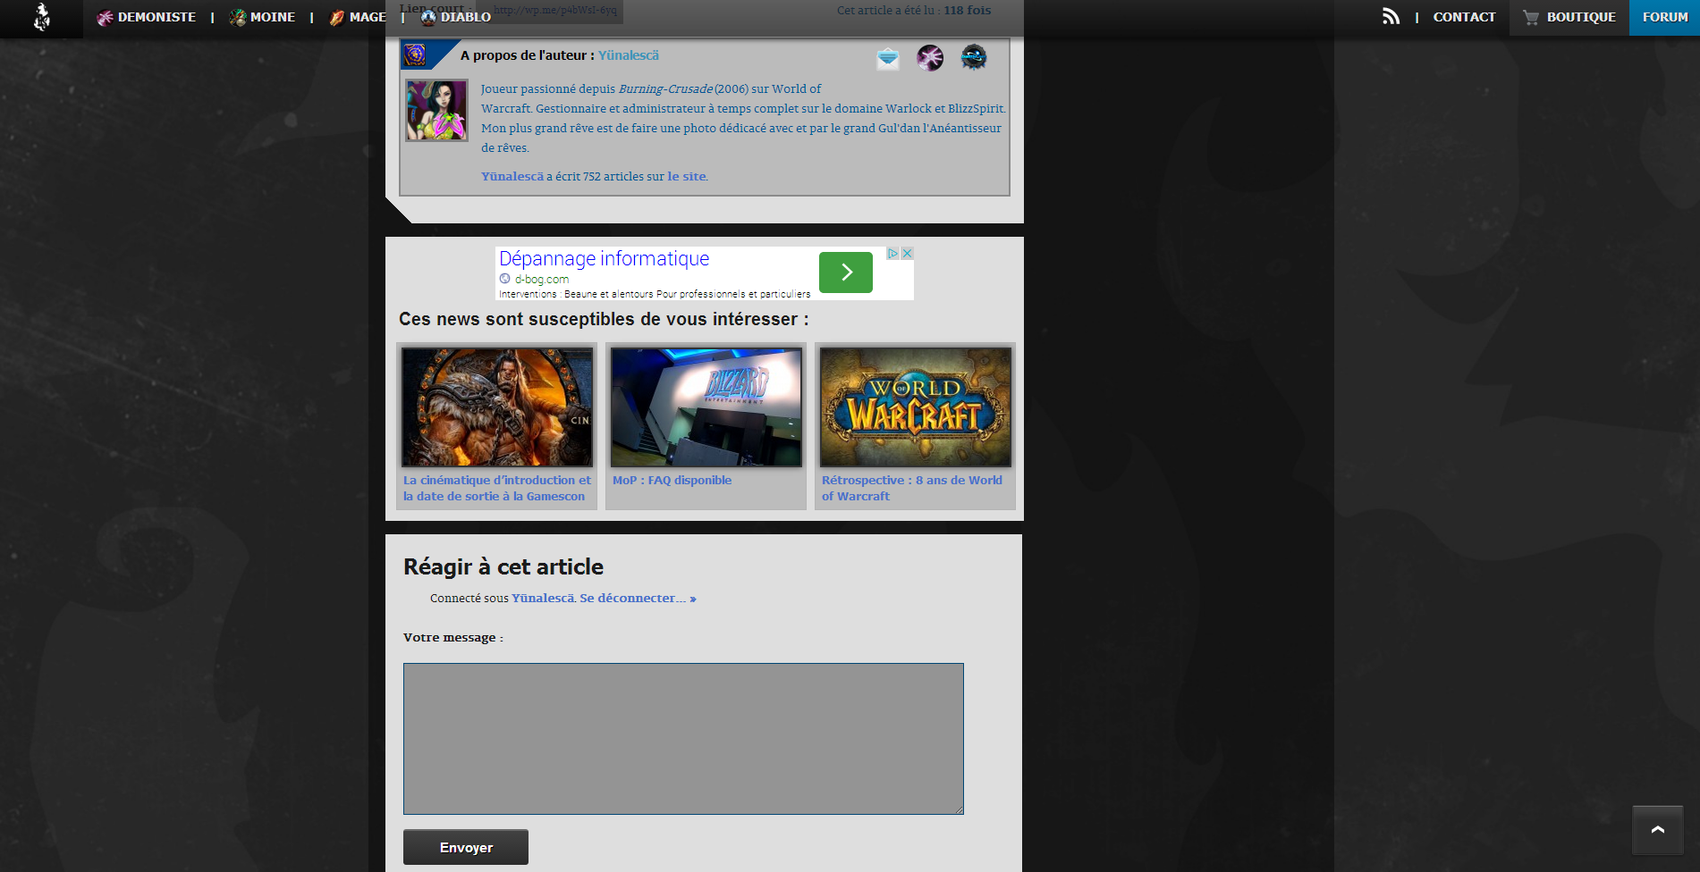The height and width of the screenshot is (872, 1700).
Task: Click the author's avatar portrait
Action: point(436,110)
